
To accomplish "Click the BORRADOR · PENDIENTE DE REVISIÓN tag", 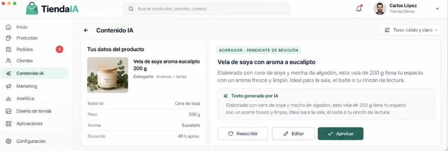I will 258,51.
